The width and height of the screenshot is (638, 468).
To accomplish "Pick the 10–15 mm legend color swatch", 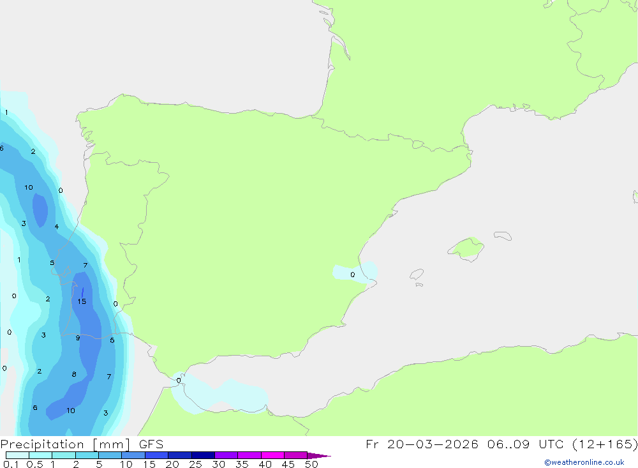I will click(x=133, y=455).
